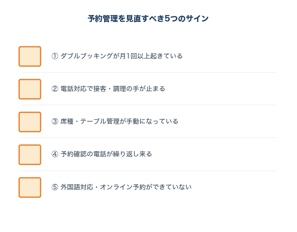
Task: Click the text 外国語対応・オンライン予約ができていない
Action: pyautogui.click(x=126, y=187)
